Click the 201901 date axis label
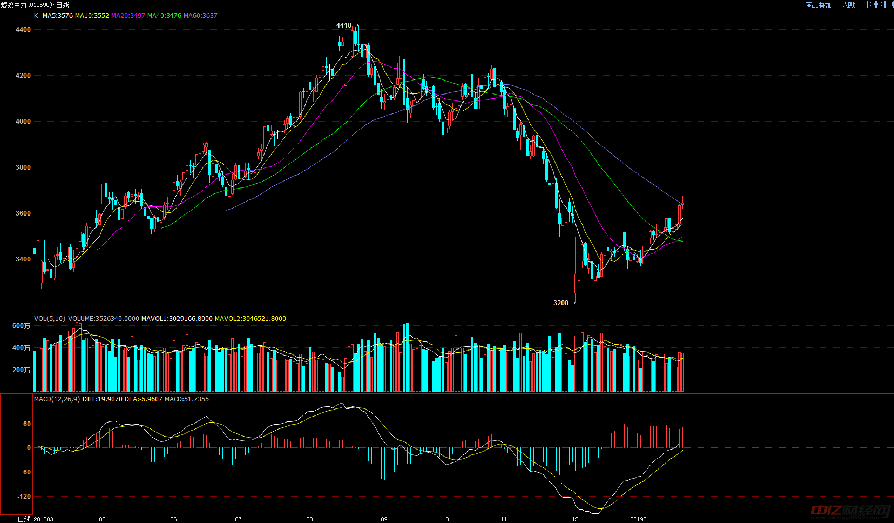 [x=640, y=519]
